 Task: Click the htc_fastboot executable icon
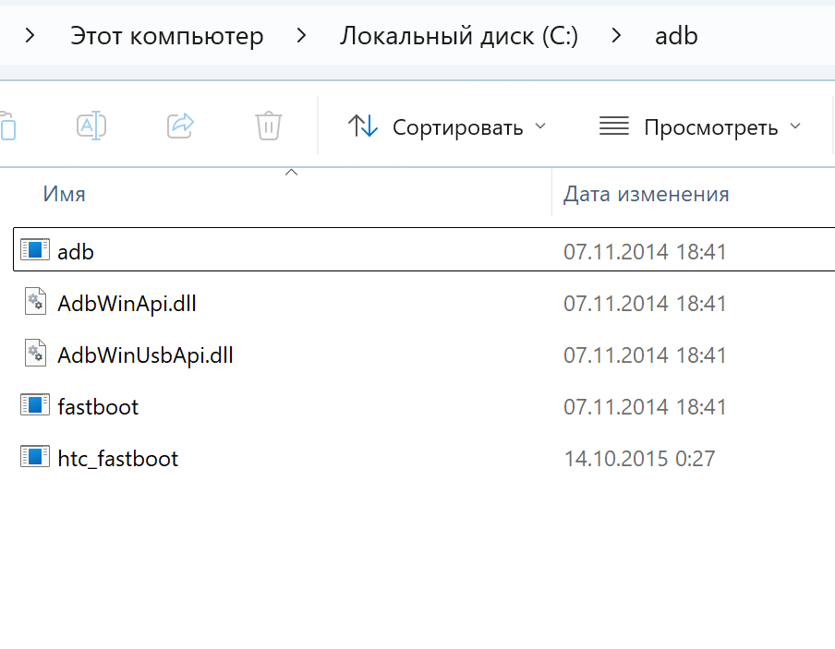pyautogui.click(x=35, y=456)
